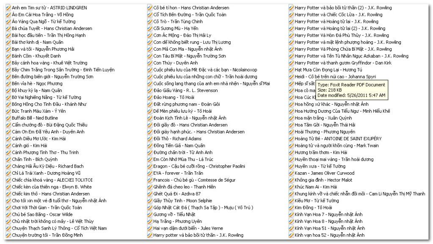
Task: Click "Hoa Tầm Gởi - Nguyễn Thái Hải"
Action: (x=325, y=125)
